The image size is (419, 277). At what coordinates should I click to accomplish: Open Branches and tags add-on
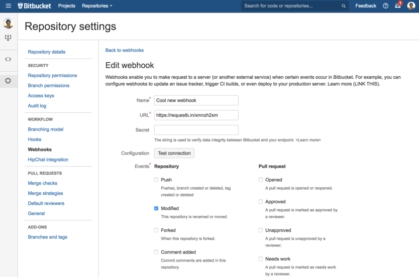pyautogui.click(x=48, y=237)
